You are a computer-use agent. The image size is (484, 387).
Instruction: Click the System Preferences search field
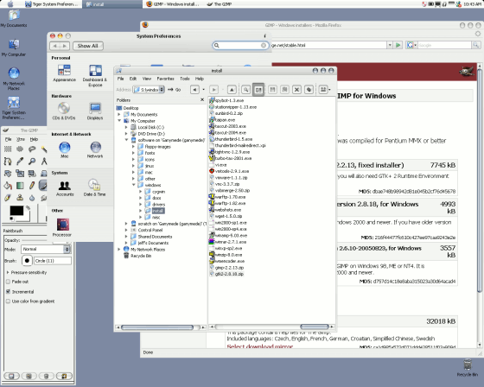(x=240, y=46)
